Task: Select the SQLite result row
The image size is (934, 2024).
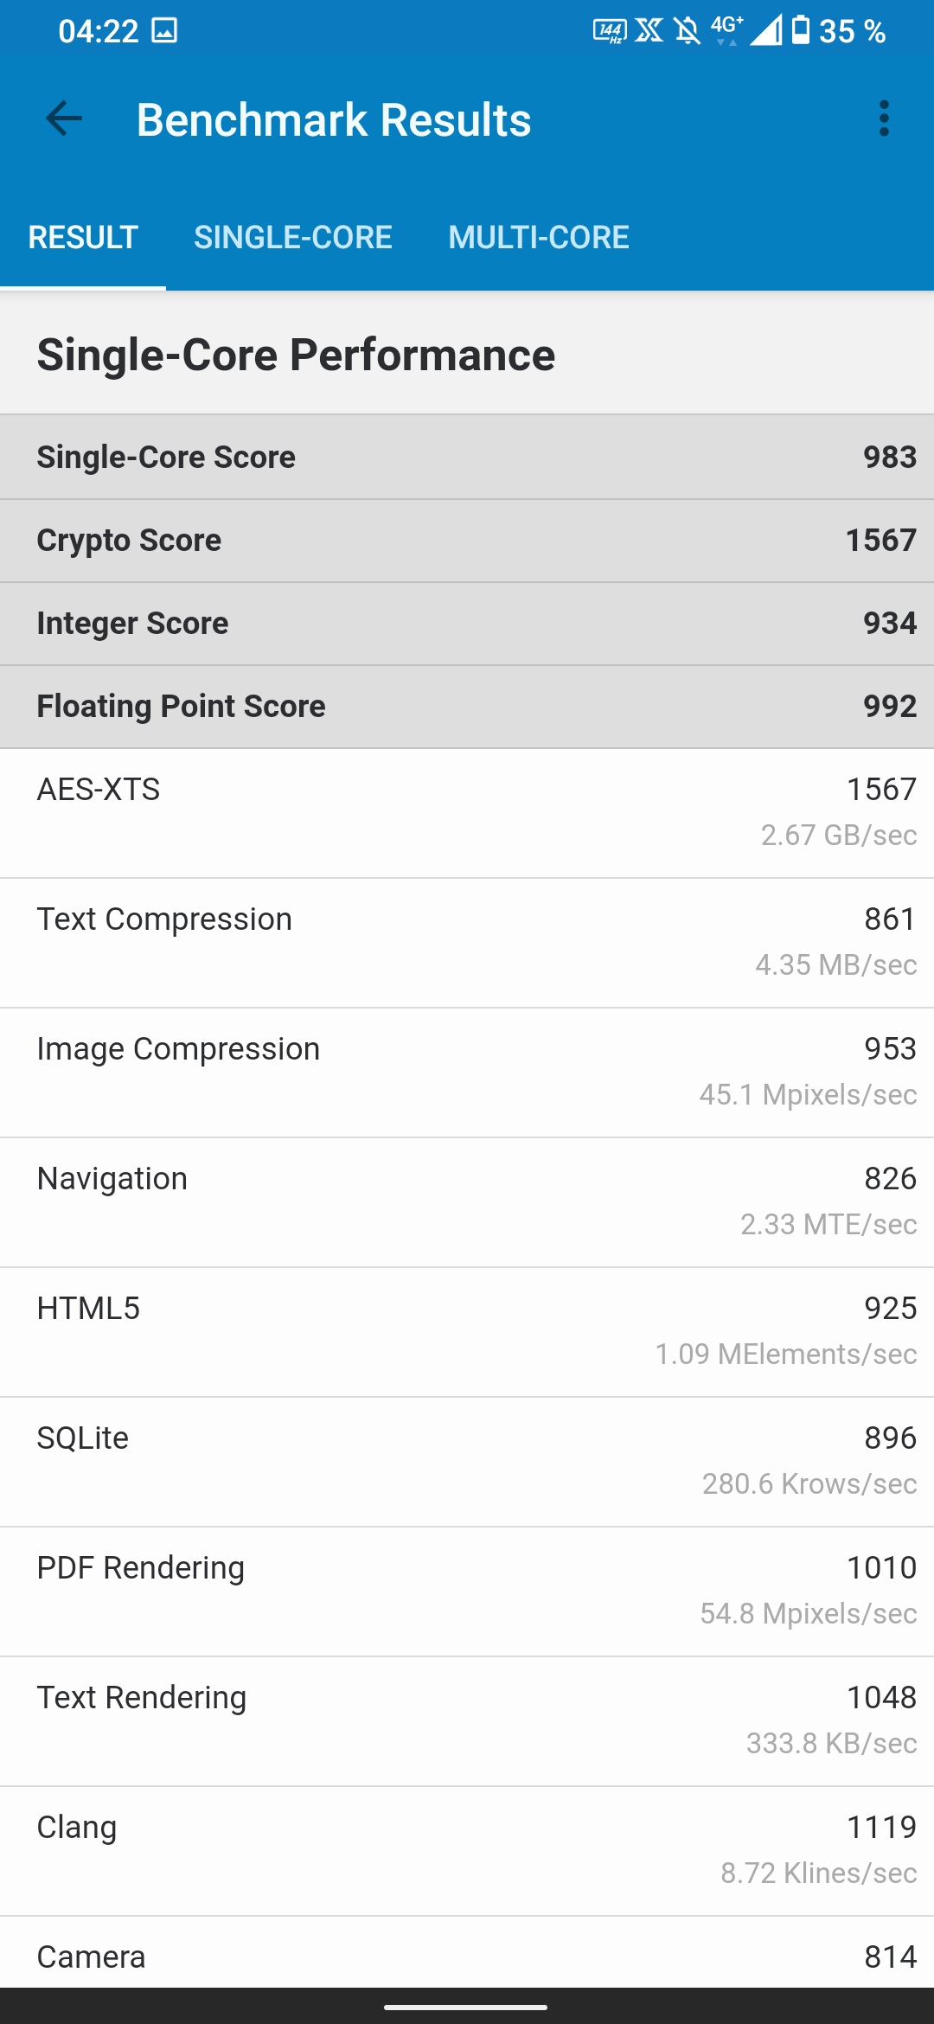Action: pyautogui.click(x=467, y=1460)
